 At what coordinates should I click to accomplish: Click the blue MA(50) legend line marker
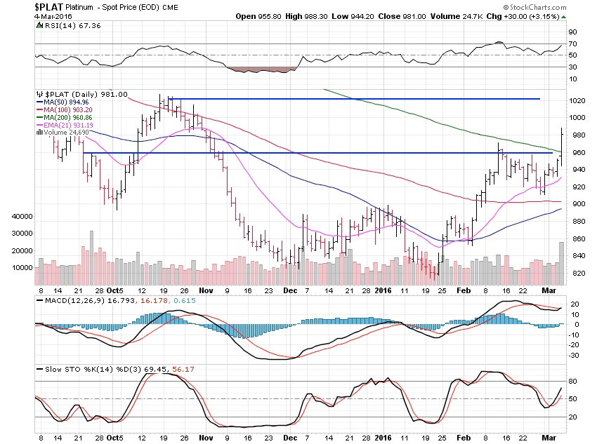point(39,102)
